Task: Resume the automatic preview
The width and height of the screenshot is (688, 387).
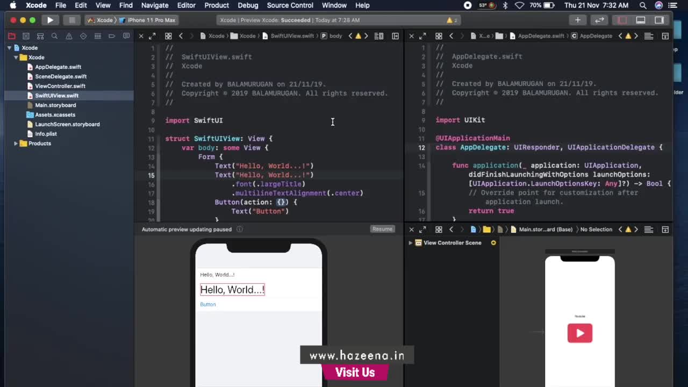Action: click(x=382, y=229)
